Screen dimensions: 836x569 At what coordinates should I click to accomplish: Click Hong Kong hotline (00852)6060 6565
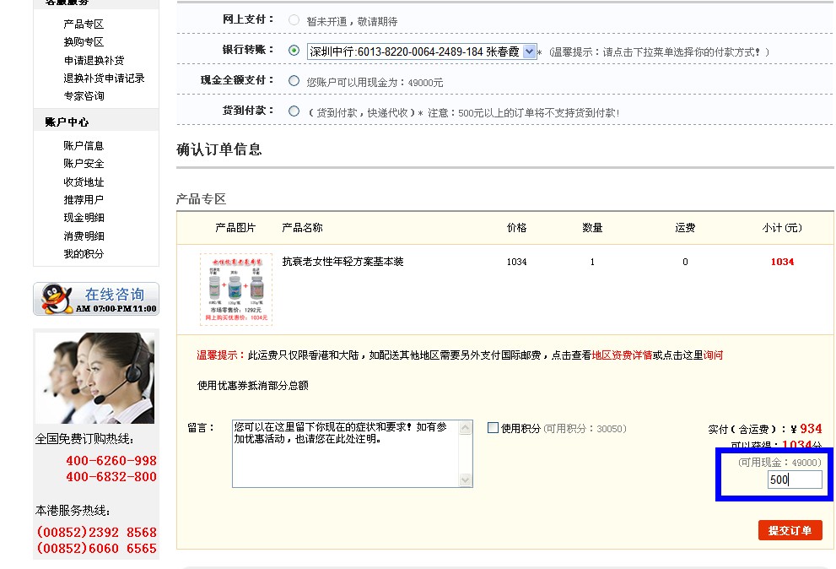coord(96,548)
